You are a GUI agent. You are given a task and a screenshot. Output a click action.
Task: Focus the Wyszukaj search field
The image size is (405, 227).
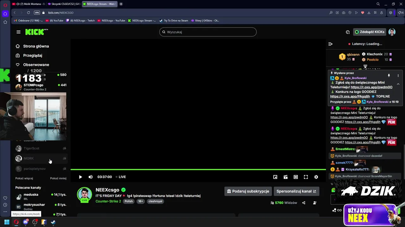tap(208, 32)
